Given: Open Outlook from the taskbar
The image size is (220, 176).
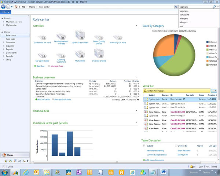Looking at the screenshot, I should (36, 172).
